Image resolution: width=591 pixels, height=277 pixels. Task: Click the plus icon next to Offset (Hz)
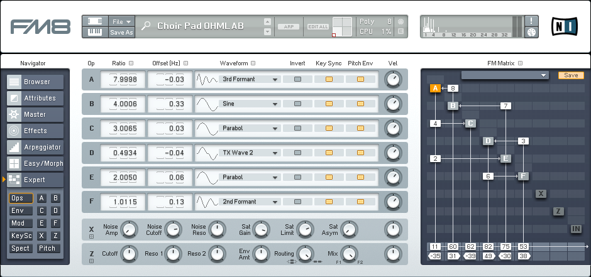(186, 63)
